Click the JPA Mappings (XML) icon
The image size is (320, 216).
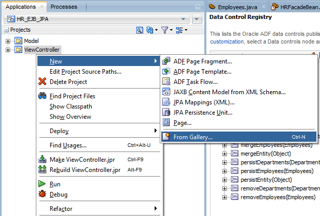[166, 102]
